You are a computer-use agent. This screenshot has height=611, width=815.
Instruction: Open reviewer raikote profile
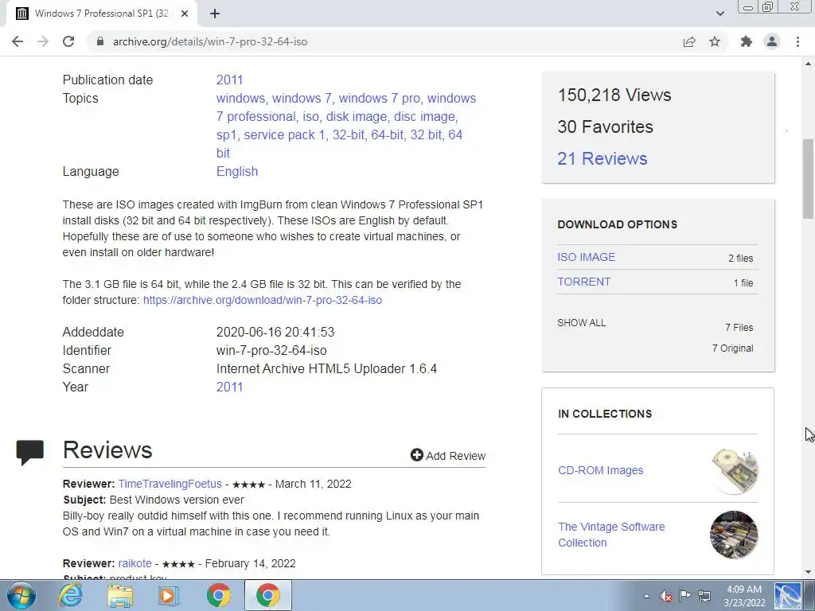(135, 563)
